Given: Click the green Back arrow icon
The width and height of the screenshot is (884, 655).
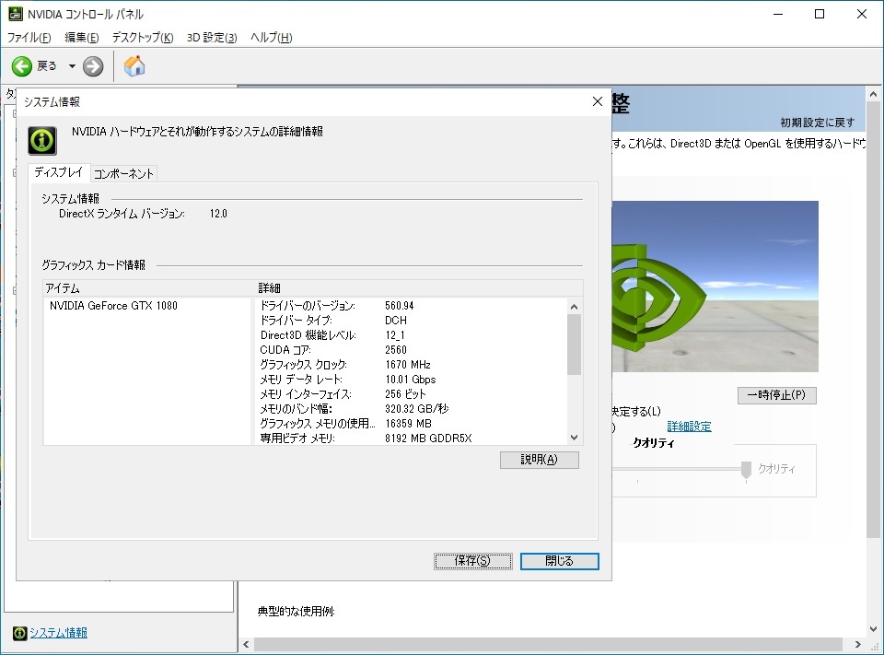Looking at the screenshot, I should point(22,66).
